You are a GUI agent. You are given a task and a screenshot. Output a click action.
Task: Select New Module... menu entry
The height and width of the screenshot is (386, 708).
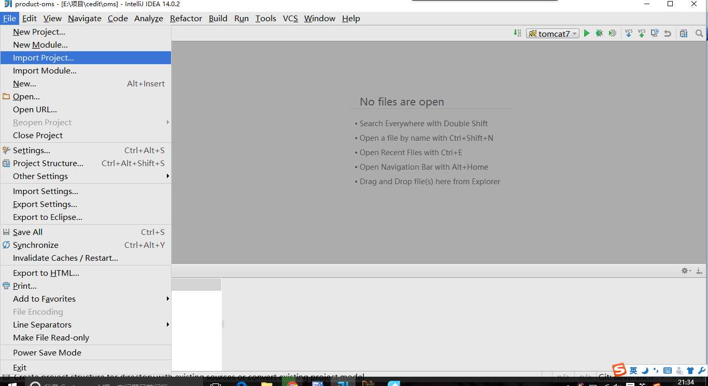click(x=86, y=44)
